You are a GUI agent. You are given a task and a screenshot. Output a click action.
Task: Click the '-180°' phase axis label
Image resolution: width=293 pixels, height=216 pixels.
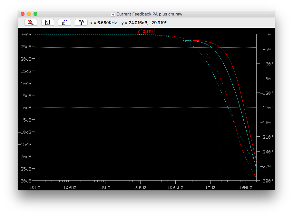coord(267,123)
